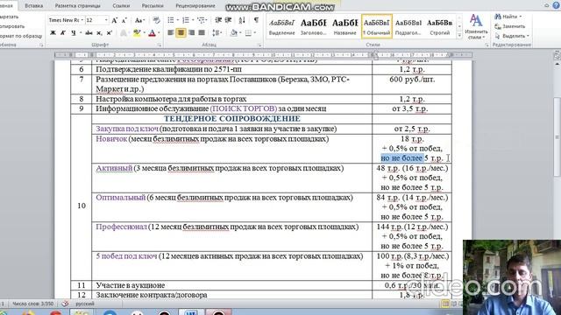Viewport: 561px width, 315px height.
Task: Click the Change Styles button
Action: coord(476,27)
